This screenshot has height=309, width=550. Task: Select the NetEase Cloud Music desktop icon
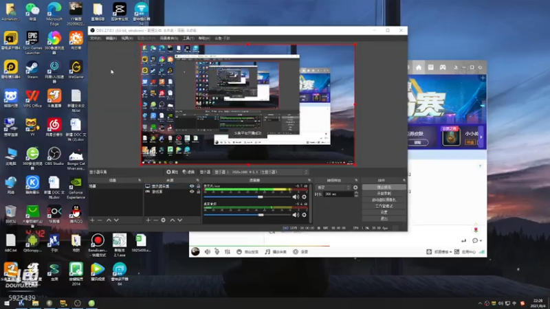pos(54,127)
